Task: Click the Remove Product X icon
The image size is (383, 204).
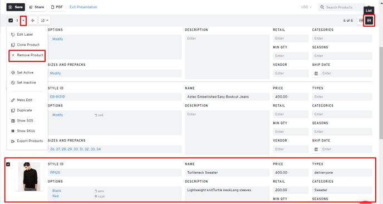Action: (13, 55)
